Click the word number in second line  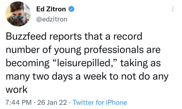pos(21,50)
